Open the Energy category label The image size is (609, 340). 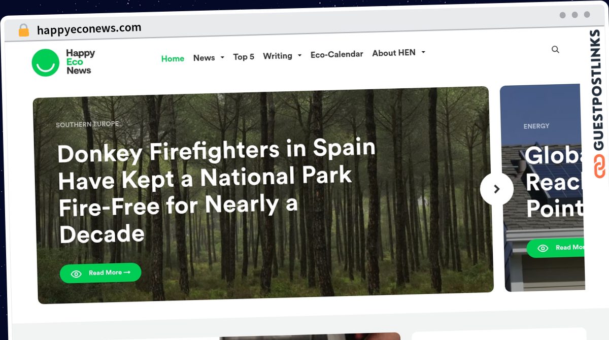(536, 126)
